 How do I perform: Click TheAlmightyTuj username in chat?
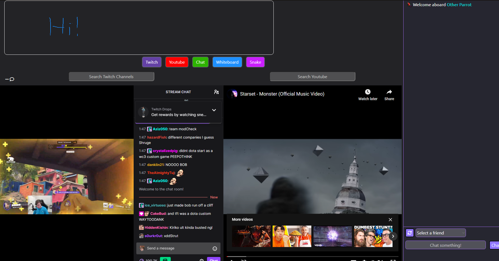[x=161, y=173]
